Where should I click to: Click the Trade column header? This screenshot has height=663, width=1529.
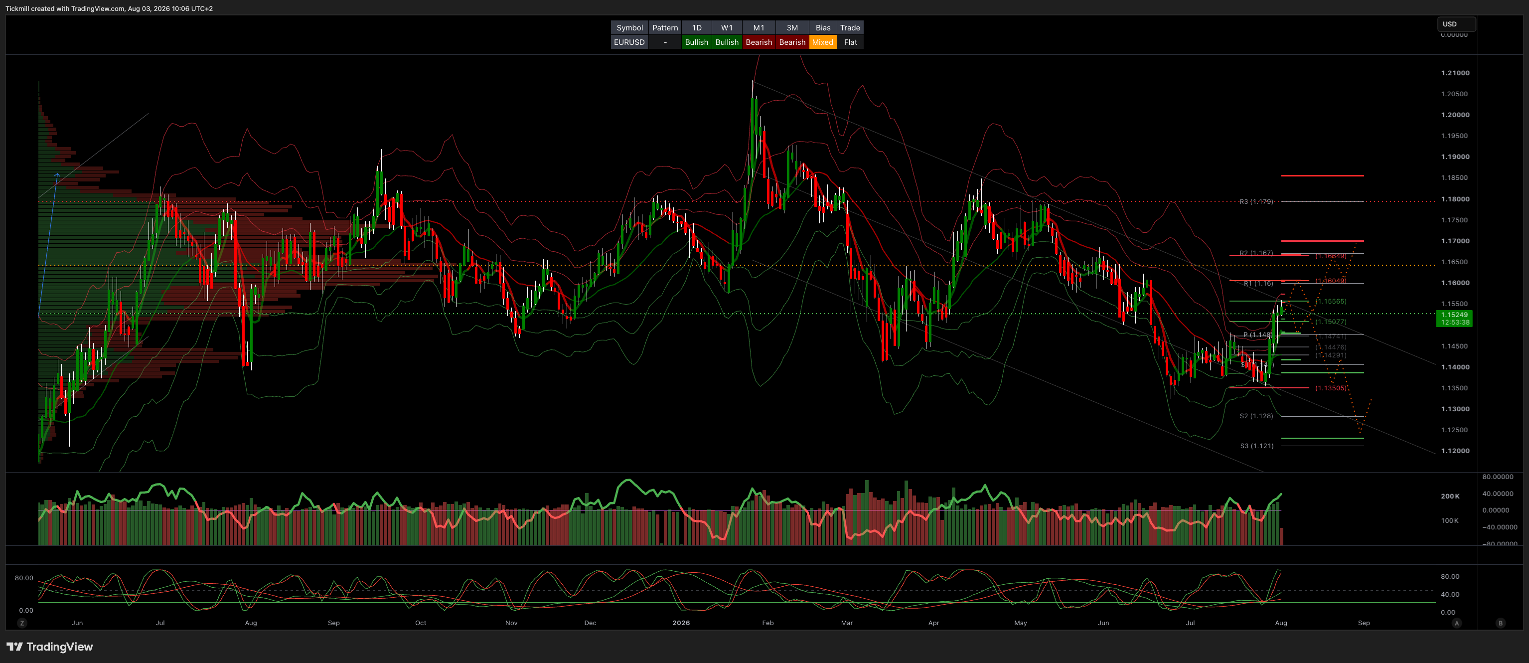pos(850,27)
